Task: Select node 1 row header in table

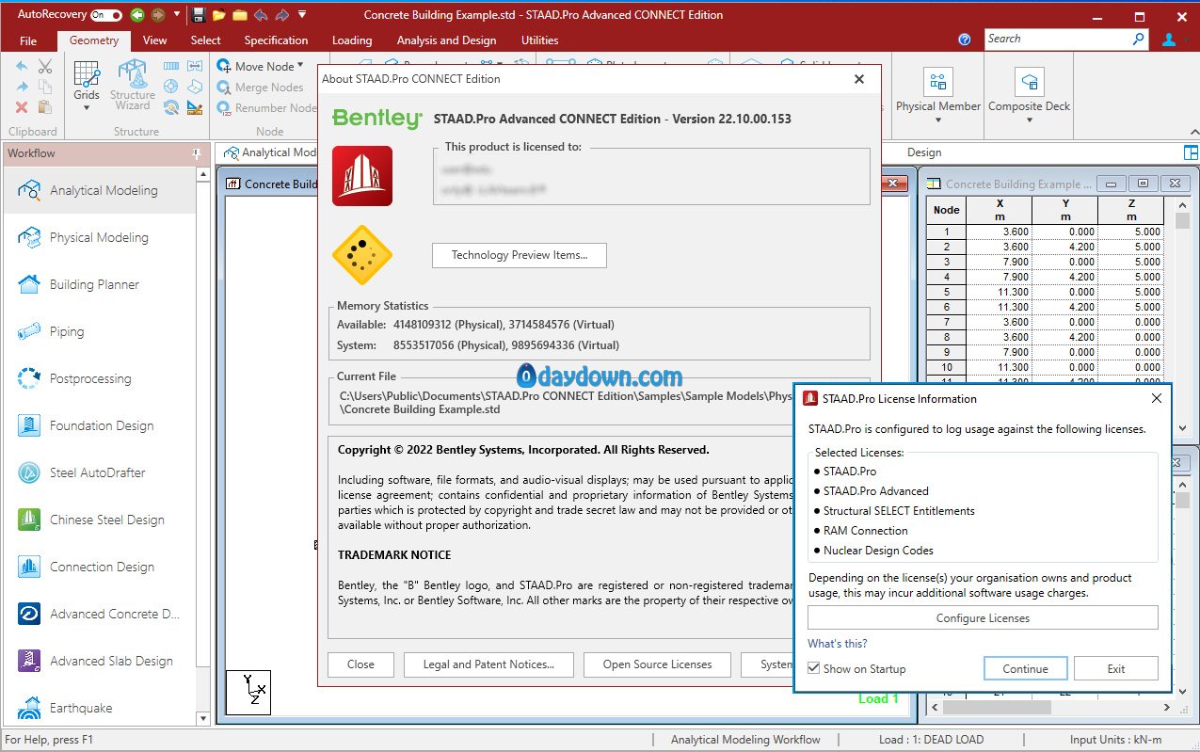Action: coord(947,232)
